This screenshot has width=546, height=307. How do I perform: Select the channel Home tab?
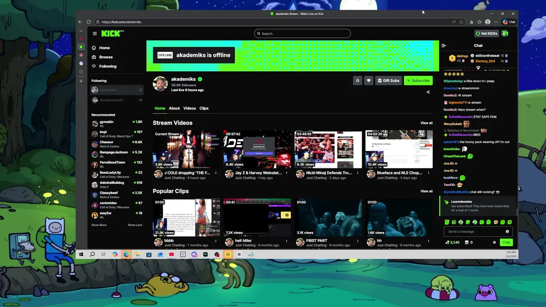pyautogui.click(x=160, y=108)
